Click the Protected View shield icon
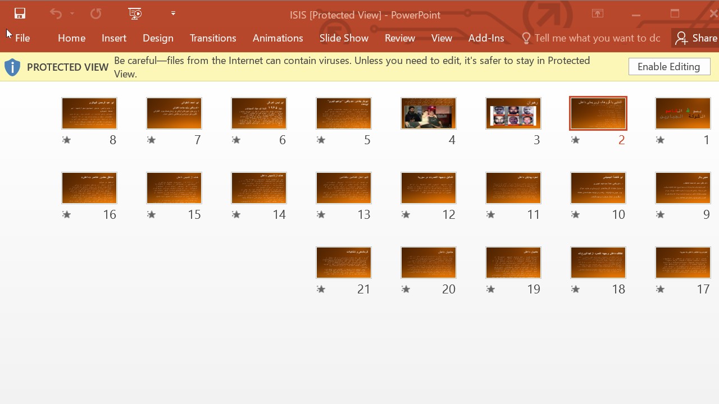 pos(12,67)
